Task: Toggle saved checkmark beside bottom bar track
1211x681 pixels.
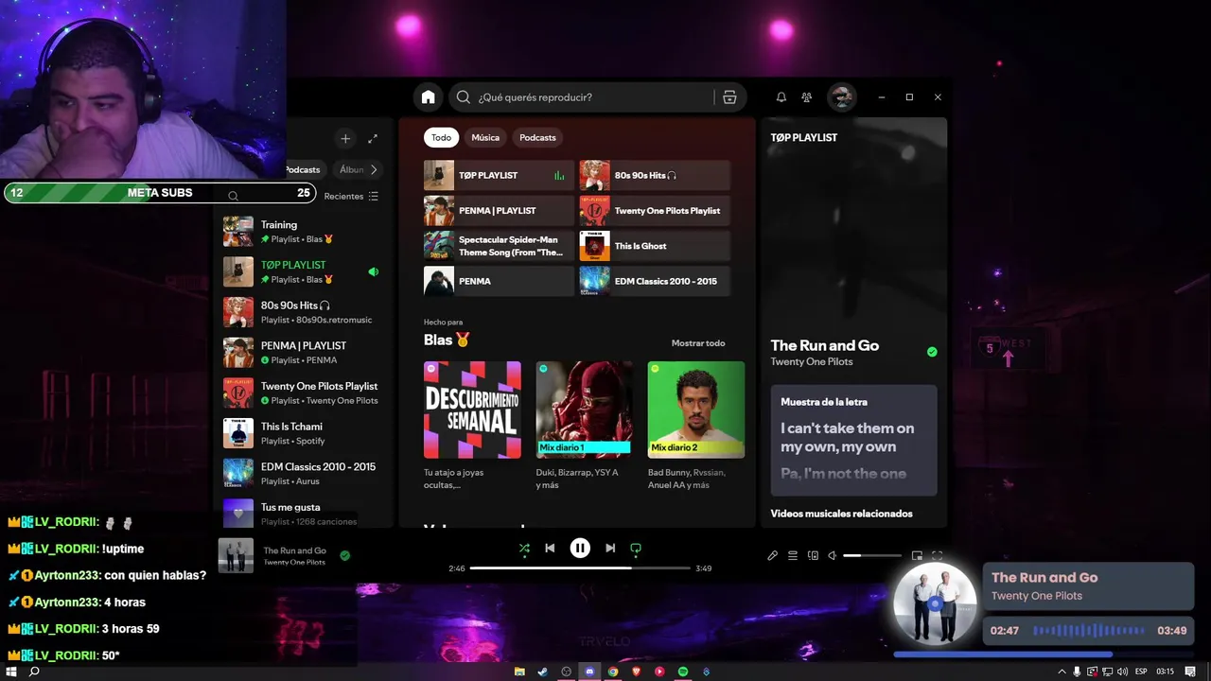Action: click(344, 555)
